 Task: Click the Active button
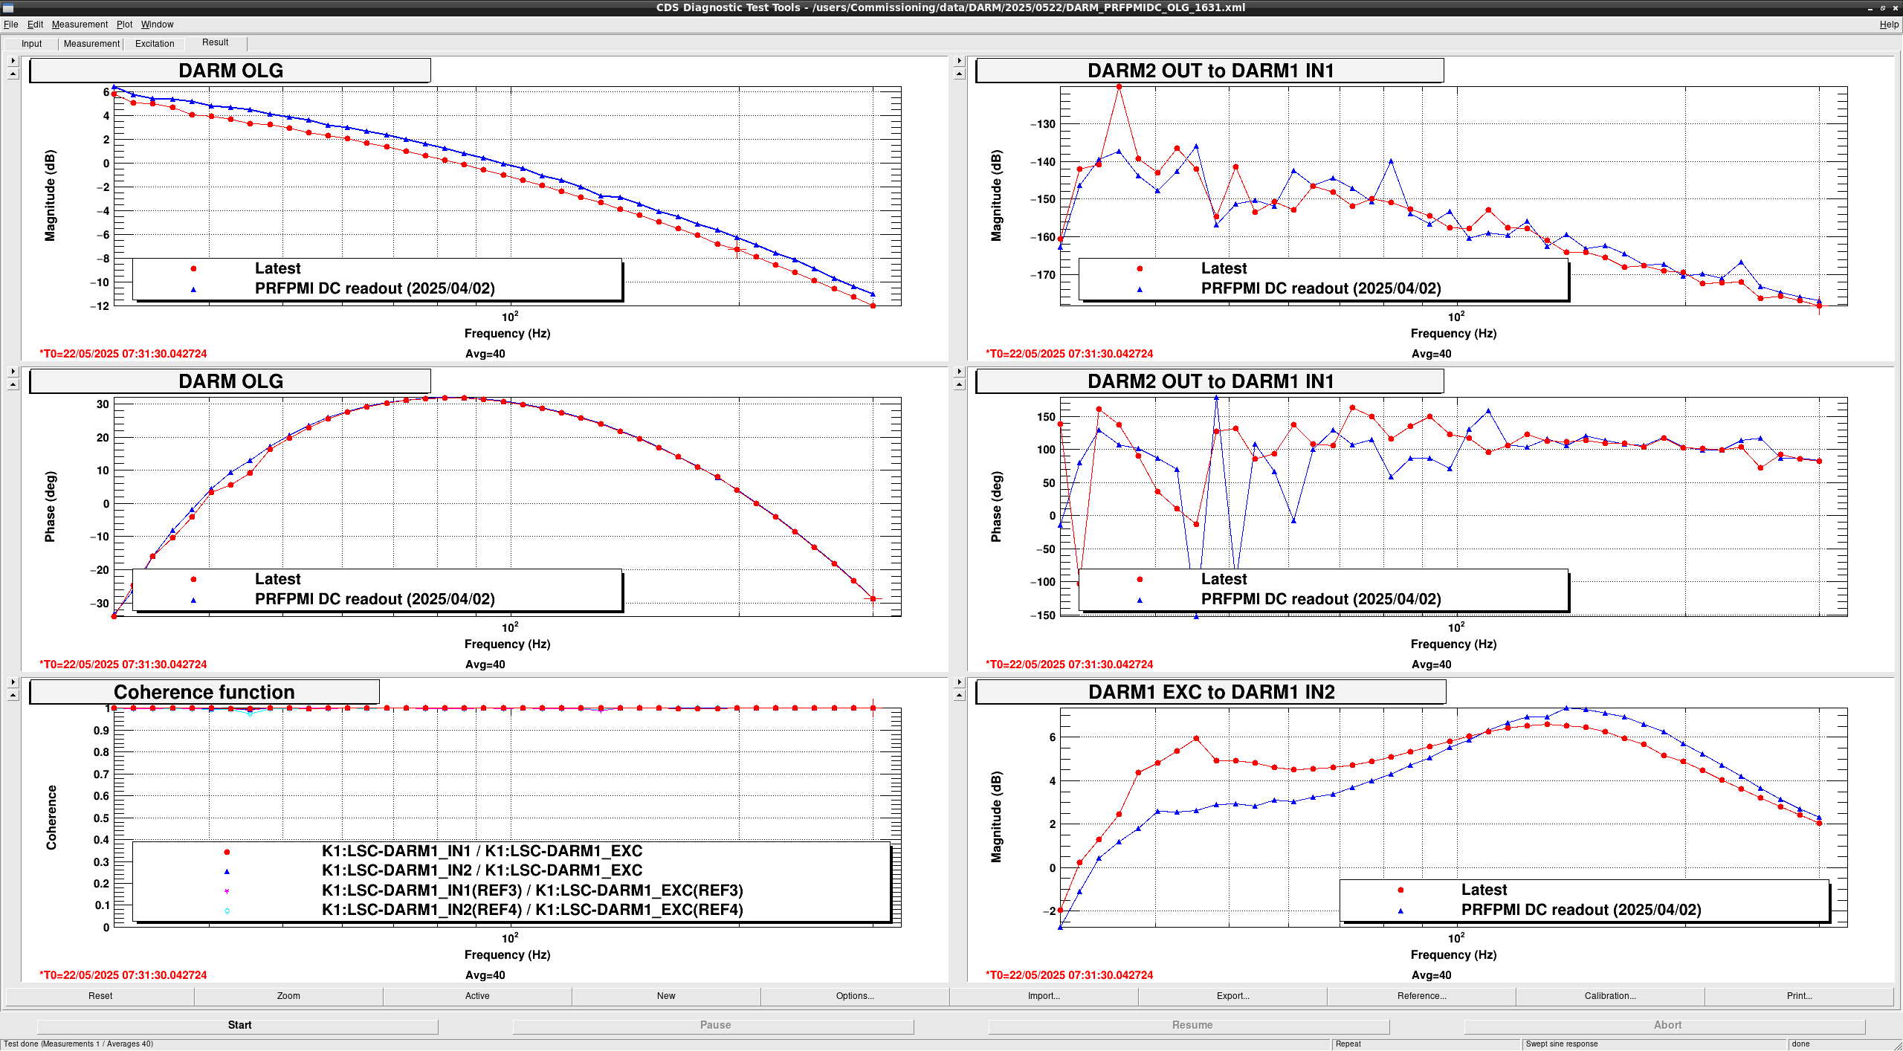(477, 996)
